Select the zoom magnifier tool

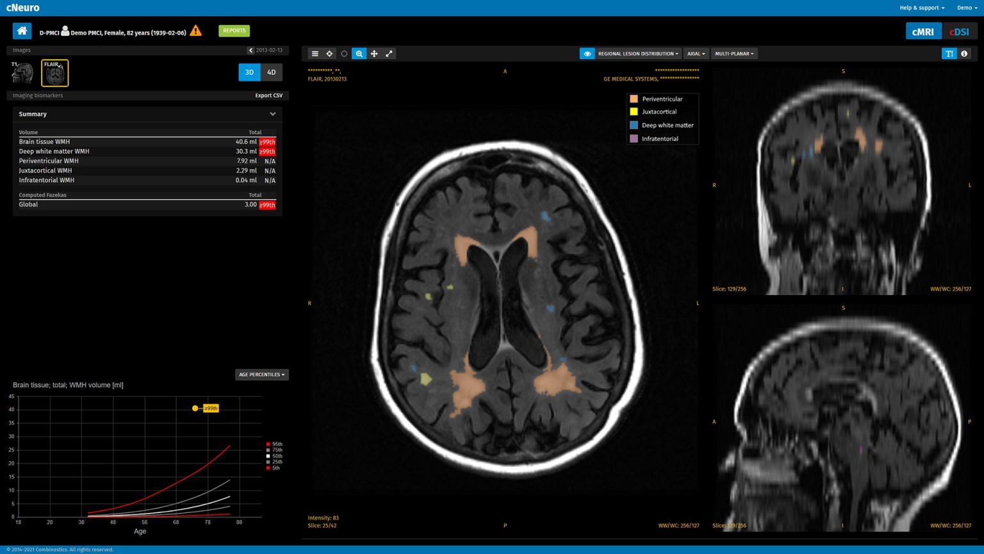tap(359, 53)
